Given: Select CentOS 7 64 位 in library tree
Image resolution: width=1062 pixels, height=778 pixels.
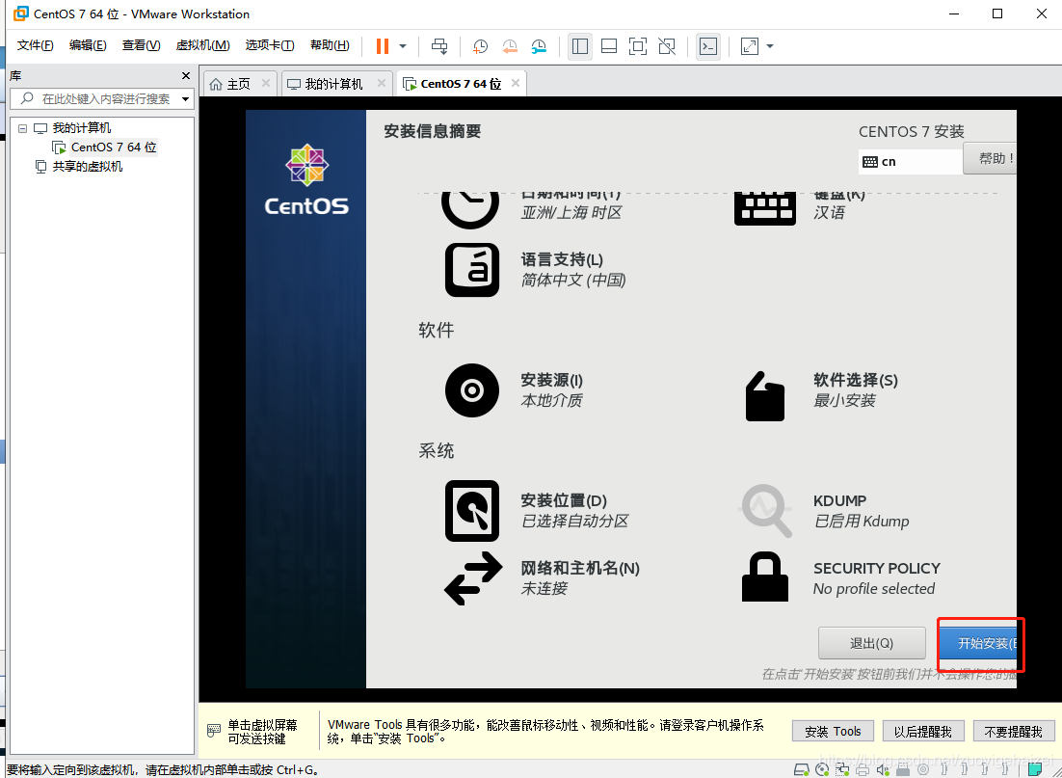Looking at the screenshot, I should (113, 148).
